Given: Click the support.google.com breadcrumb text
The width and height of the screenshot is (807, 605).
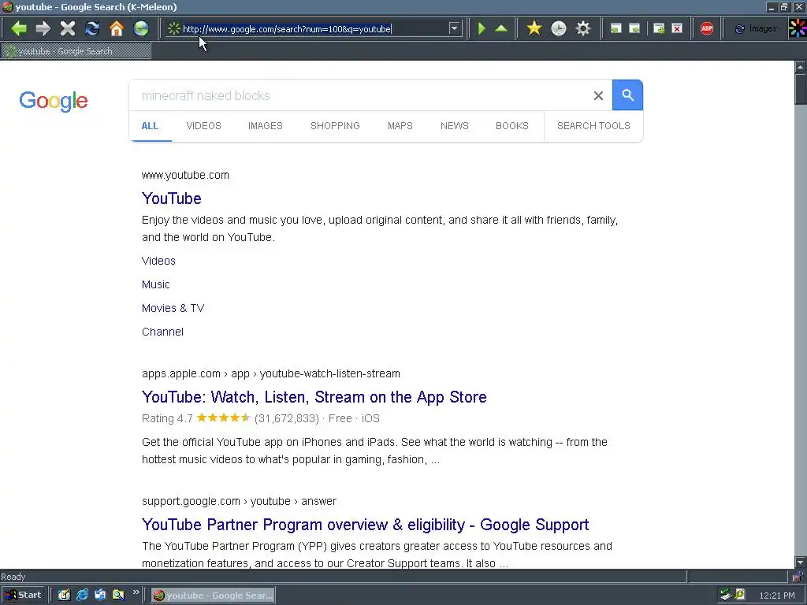Looking at the screenshot, I should (x=239, y=501).
